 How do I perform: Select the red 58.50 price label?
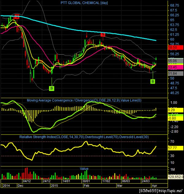click(x=176, y=48)
